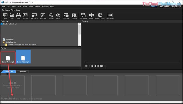The width and height of the screenshot is (183, 104).
Task: Open the Tools menu
Action: click(x=31, y=6)
